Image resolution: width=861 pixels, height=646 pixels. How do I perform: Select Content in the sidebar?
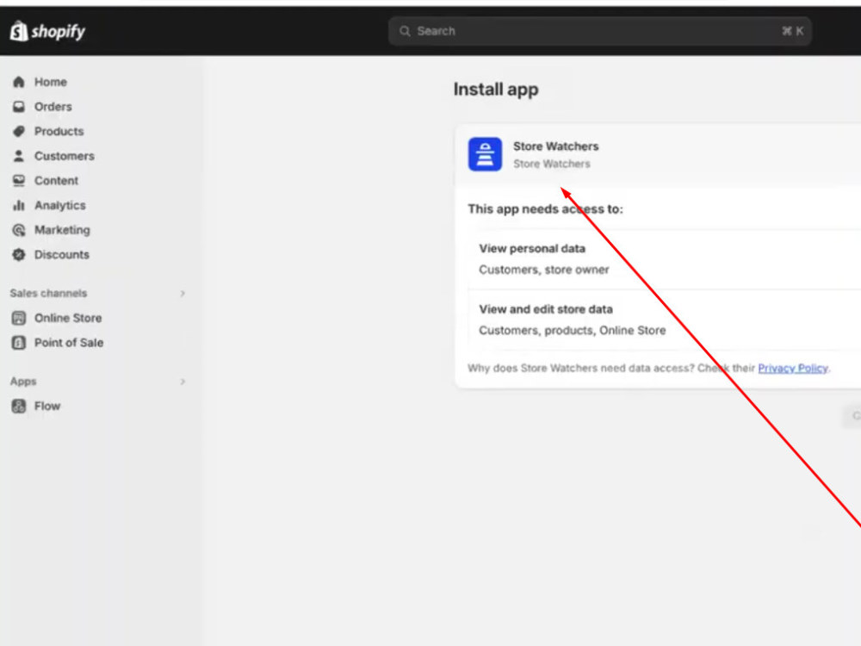56,181
